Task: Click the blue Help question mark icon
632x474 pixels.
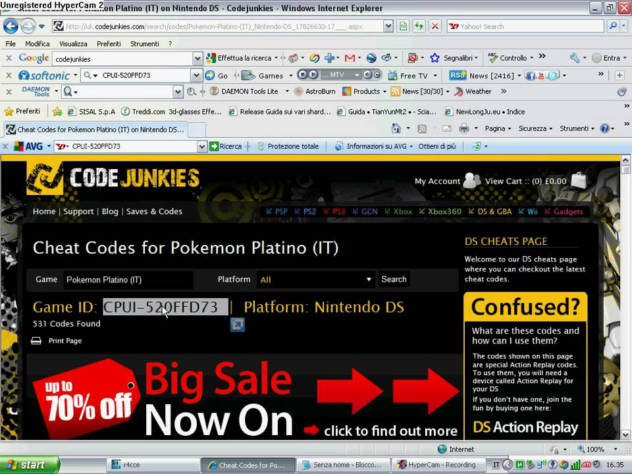Action: pos(604,128)
